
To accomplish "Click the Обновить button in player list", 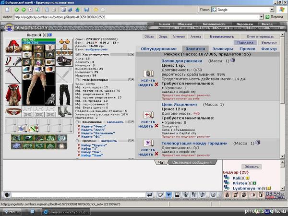I will (x=252, y=167).
